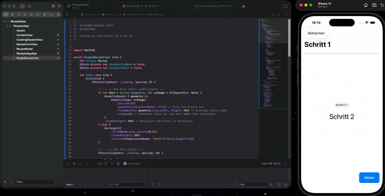Open the Find navigator magnifier icon
The image size is (385, 196).
(24, 15)
